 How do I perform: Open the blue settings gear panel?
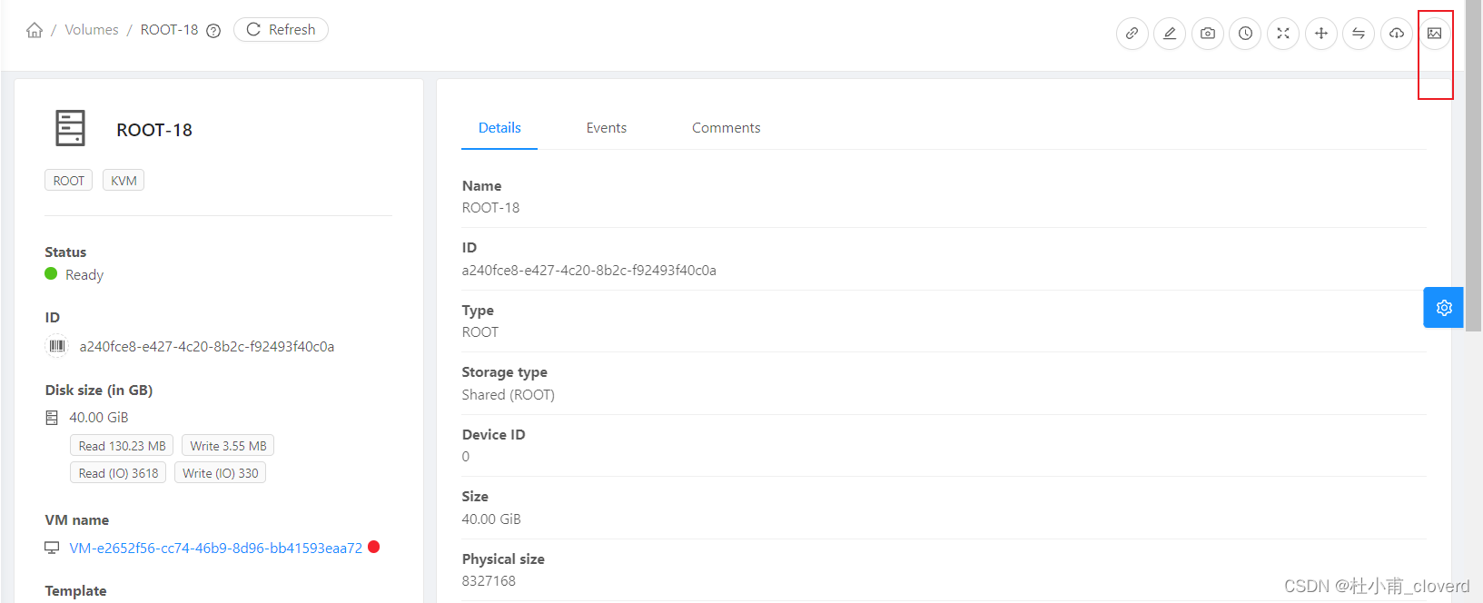point(1444,308)
